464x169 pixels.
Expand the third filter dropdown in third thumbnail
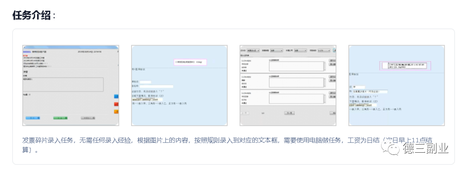click(301, 51)
